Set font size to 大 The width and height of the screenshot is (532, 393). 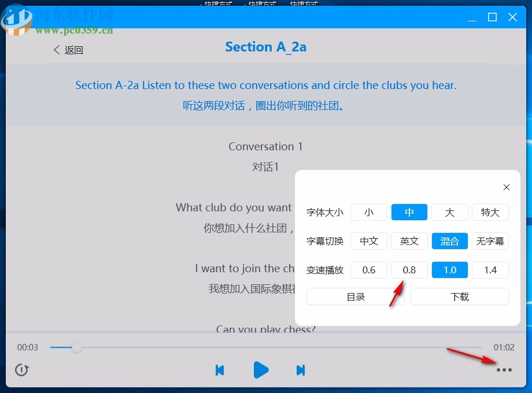pos(449,212)
